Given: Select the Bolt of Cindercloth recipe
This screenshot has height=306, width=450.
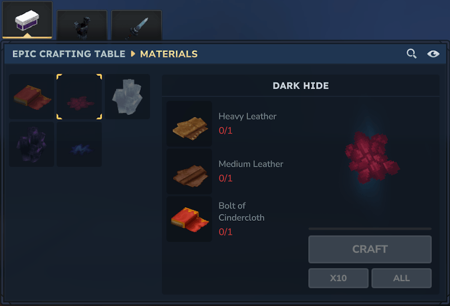Looking at the screenshot, I should tap(32, 96).
